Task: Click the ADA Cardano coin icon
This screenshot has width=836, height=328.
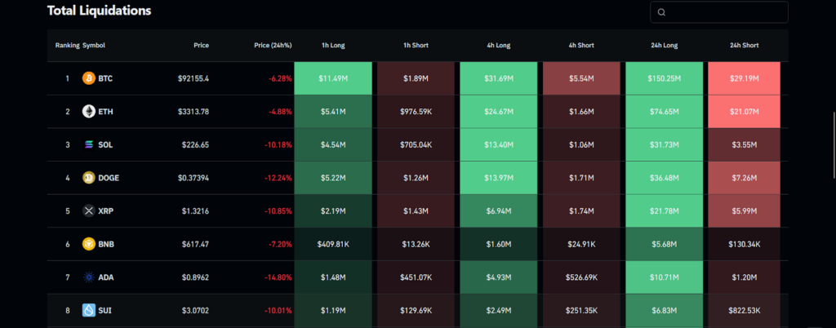Action: point(88,277)
